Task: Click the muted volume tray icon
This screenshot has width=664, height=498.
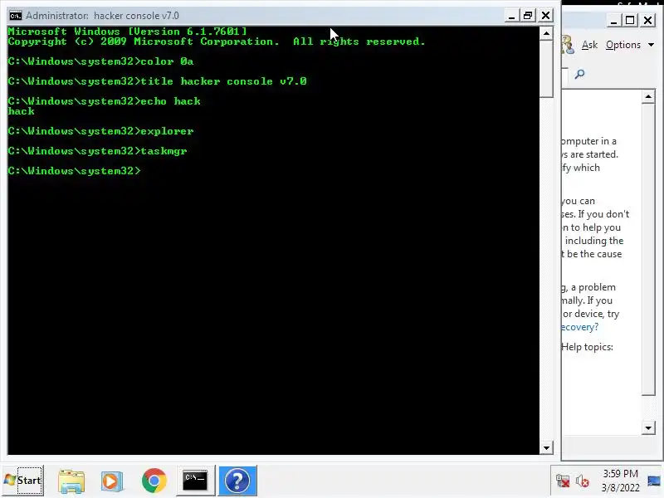Action: pos(583,481)
